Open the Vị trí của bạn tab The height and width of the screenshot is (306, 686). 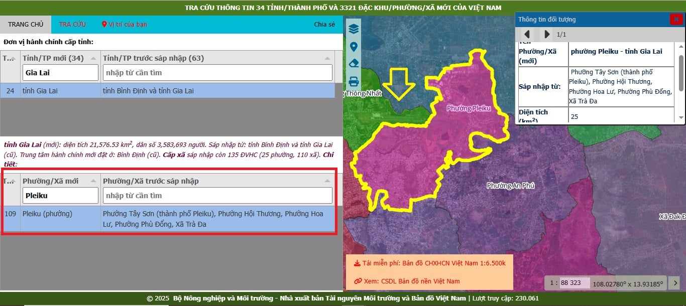(124, 25)
